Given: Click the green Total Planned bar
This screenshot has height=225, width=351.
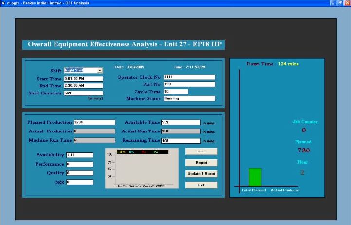Looking at the screenshot, I should pyautogui.click(x=255, y=177).
